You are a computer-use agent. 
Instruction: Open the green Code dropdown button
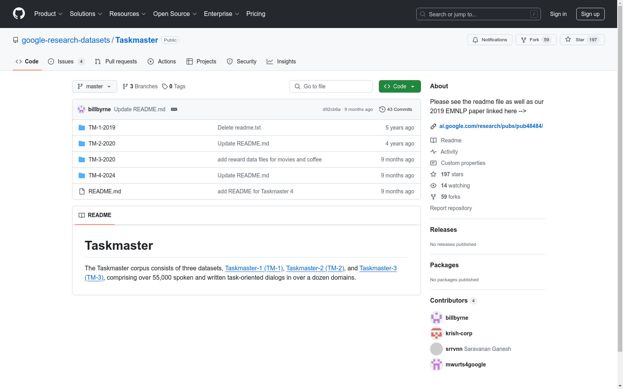[x=400, y=86]
